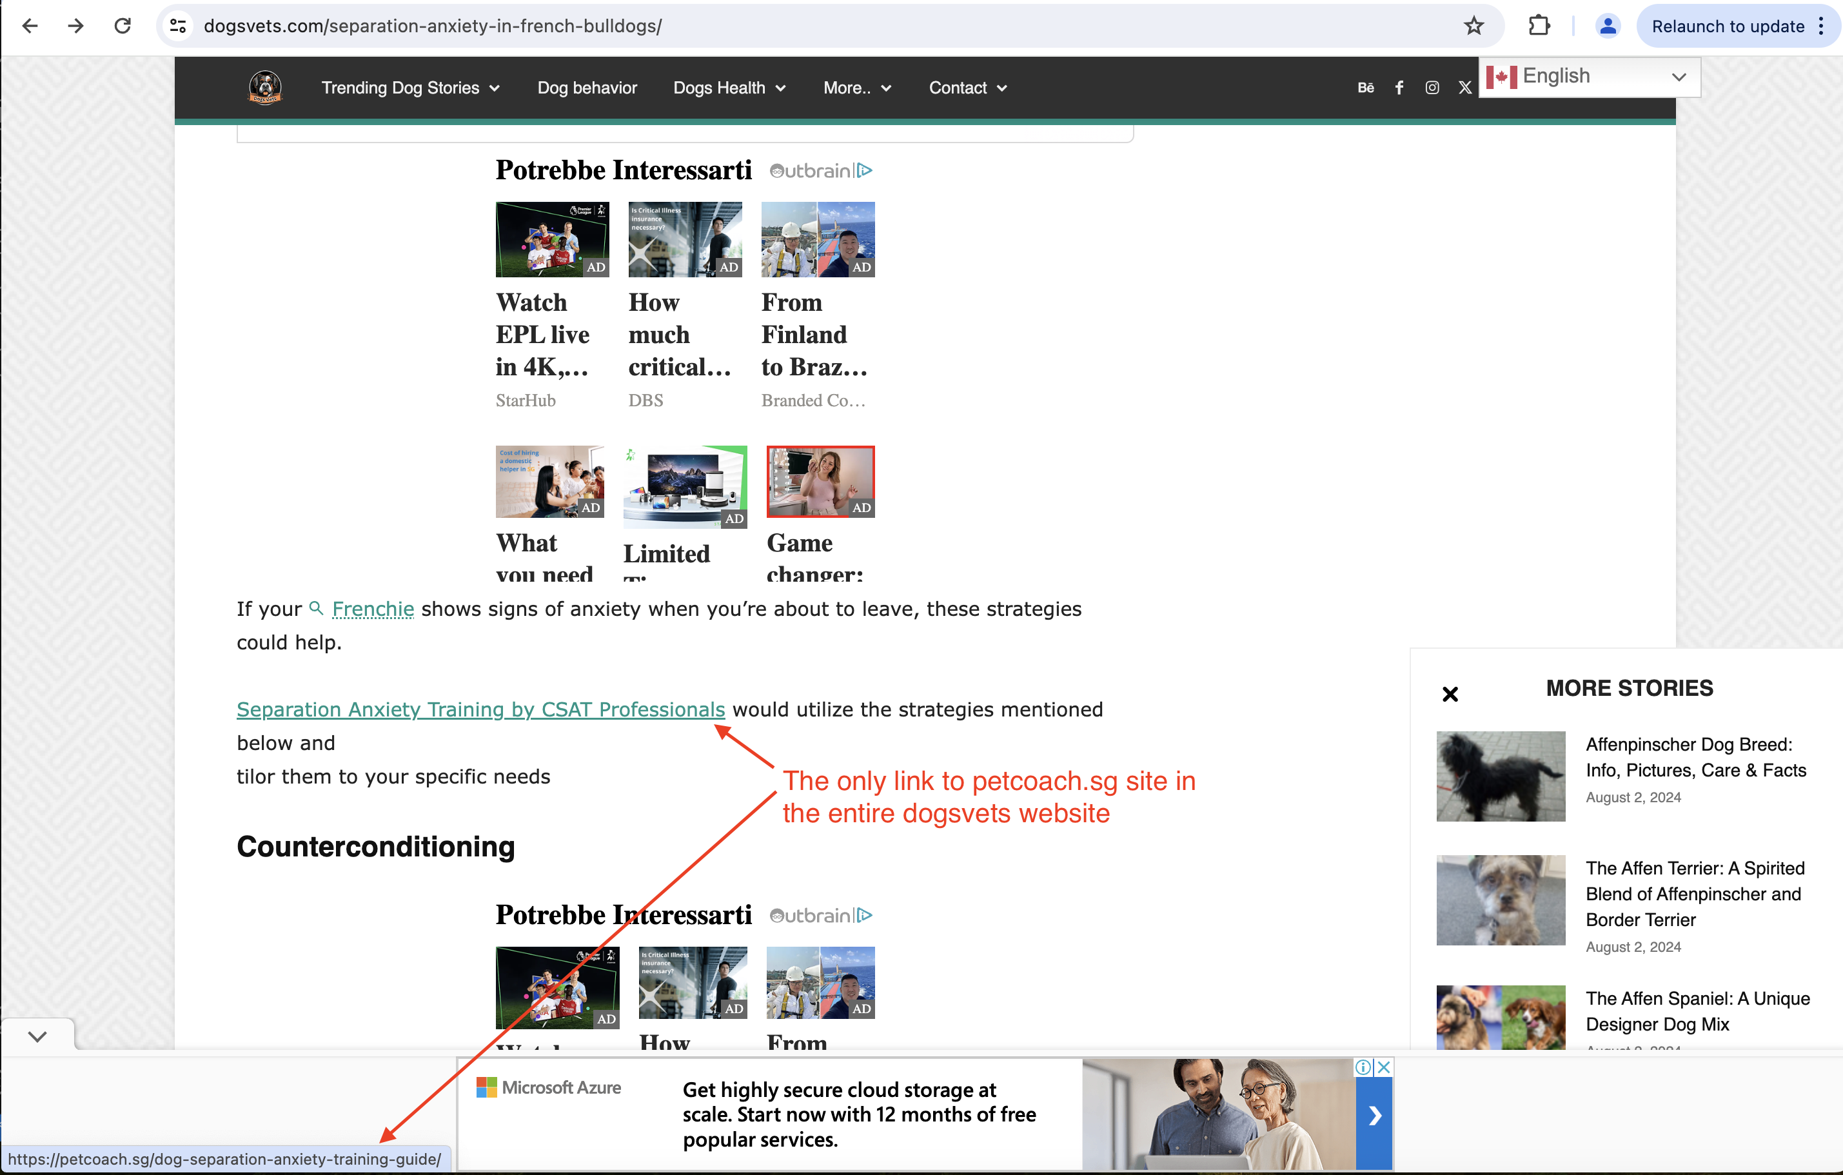View site information icon in address bar
The image size is (1843, 1175).
point(179,26)
